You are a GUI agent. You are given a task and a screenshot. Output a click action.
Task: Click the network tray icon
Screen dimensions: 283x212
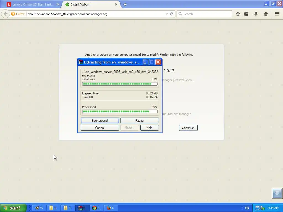click(257, 208)
